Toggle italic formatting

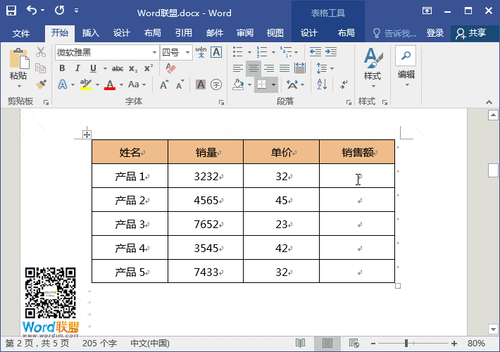(77, 68)
